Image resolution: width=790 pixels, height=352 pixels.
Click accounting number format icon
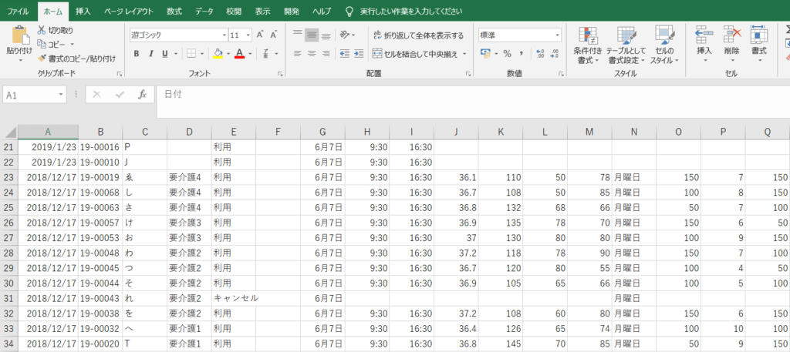click(486, 53)
